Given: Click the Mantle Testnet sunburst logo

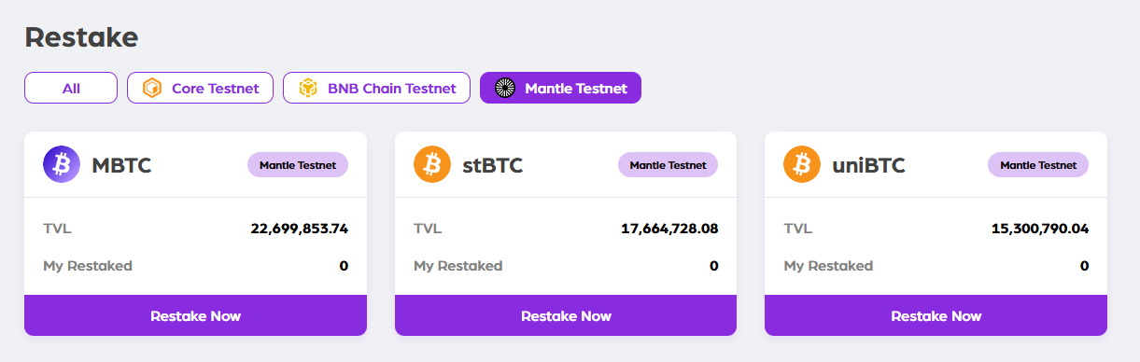Looking at the screenshot, I should click(x=505, y=88).
